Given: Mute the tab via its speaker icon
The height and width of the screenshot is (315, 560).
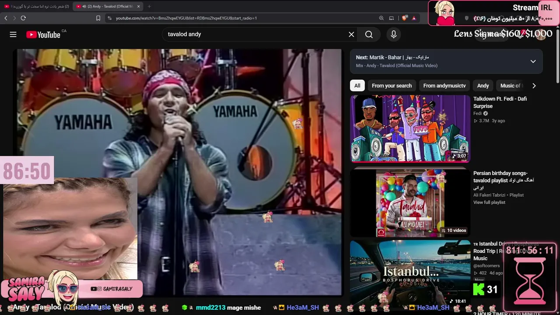Looking at the screenshot, I should click(x=84, y=6).
